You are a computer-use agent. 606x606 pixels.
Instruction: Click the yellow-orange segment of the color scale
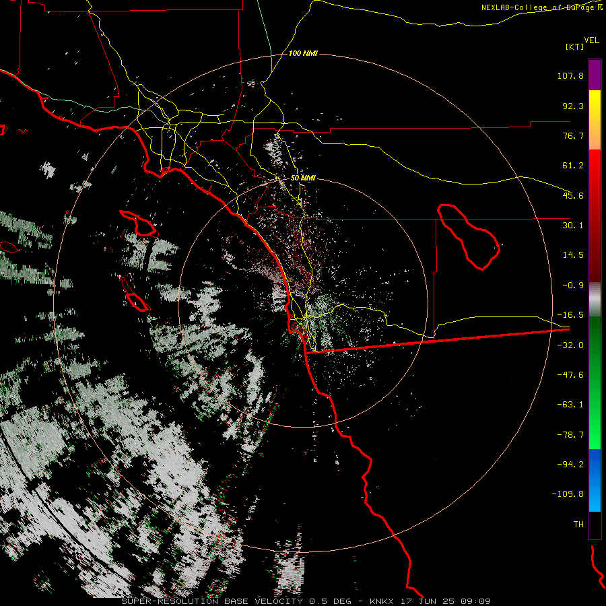point(595,120)
